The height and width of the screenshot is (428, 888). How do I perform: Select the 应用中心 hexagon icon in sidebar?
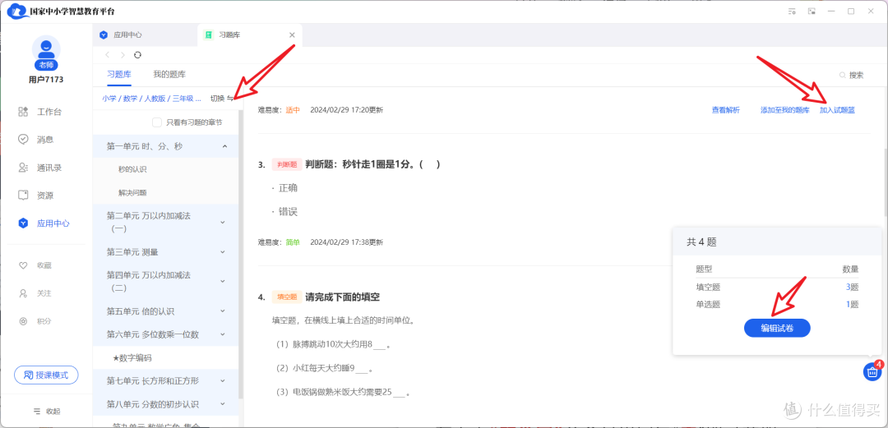click(23, 223)
